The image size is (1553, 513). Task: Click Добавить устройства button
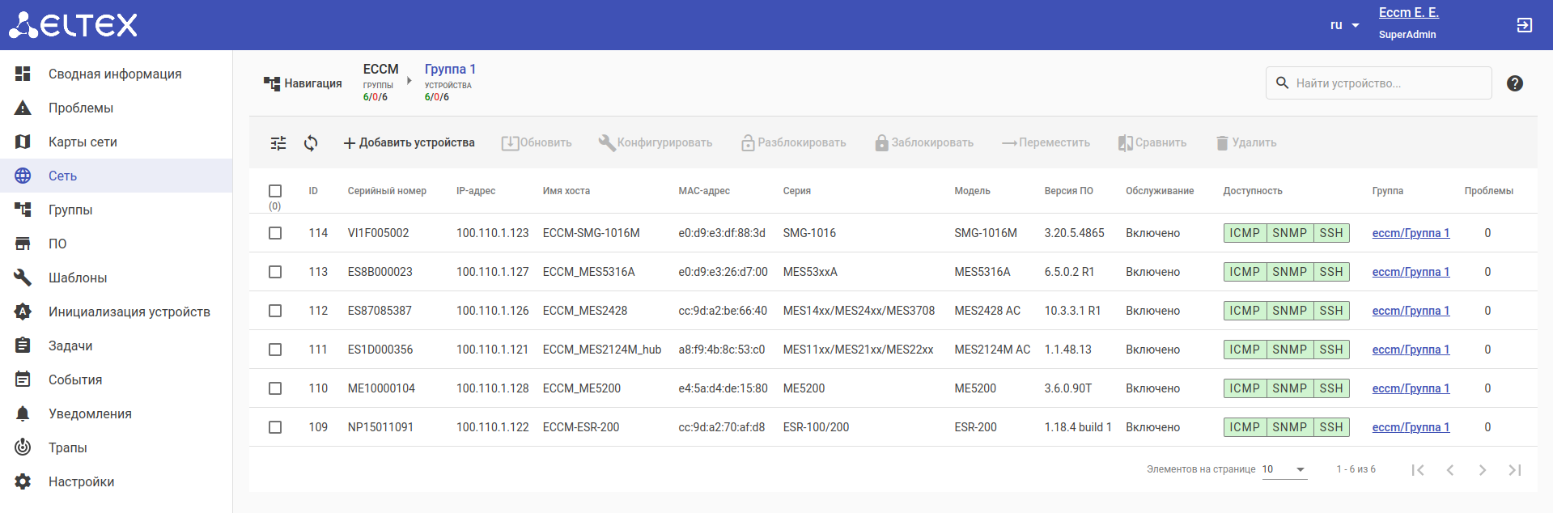point(409,143)
